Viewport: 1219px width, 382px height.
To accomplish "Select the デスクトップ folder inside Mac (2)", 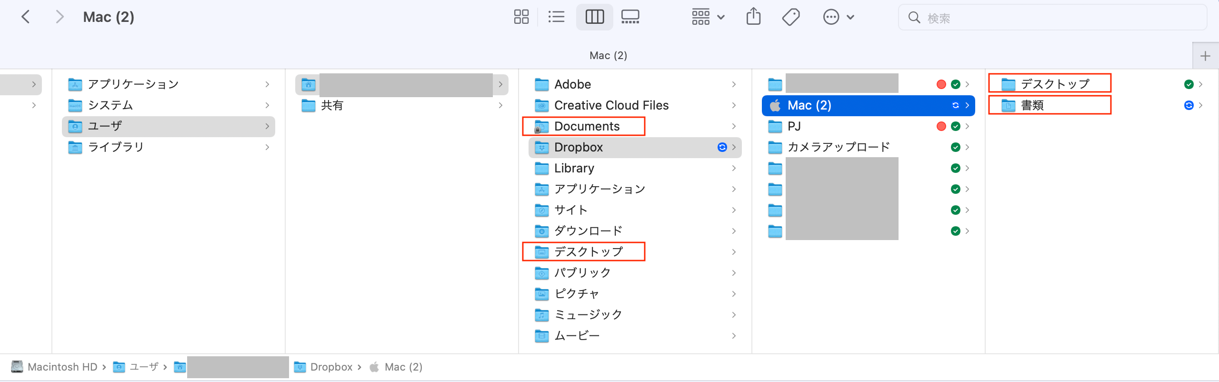I will point(1102,84).
